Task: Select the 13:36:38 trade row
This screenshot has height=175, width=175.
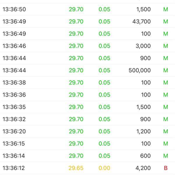Action: tap(87, 83)
